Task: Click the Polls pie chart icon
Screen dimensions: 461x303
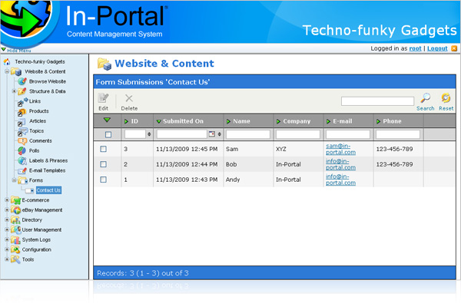Action: 22,150
